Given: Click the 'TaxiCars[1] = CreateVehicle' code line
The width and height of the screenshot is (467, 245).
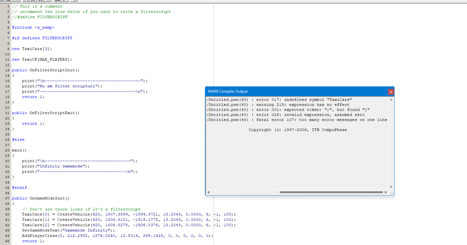Looking at the screenshot, I should pyautogui.click(x=129, y=220).
